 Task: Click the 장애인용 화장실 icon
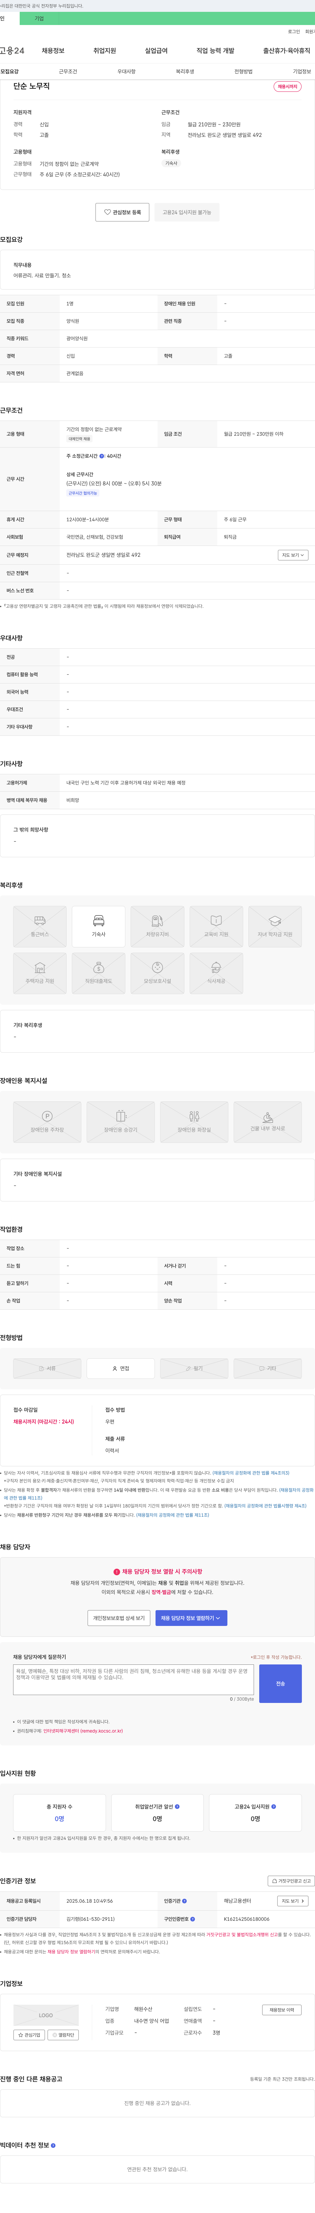194,1122
